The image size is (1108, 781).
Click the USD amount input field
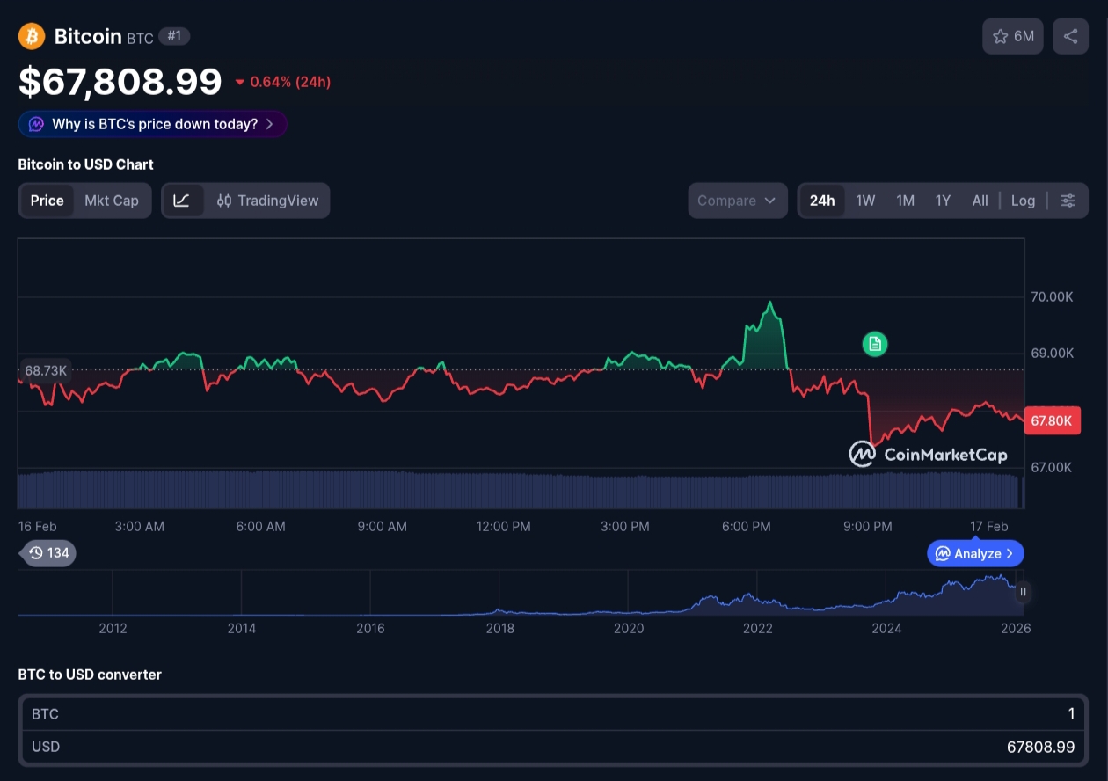[554, 747]
